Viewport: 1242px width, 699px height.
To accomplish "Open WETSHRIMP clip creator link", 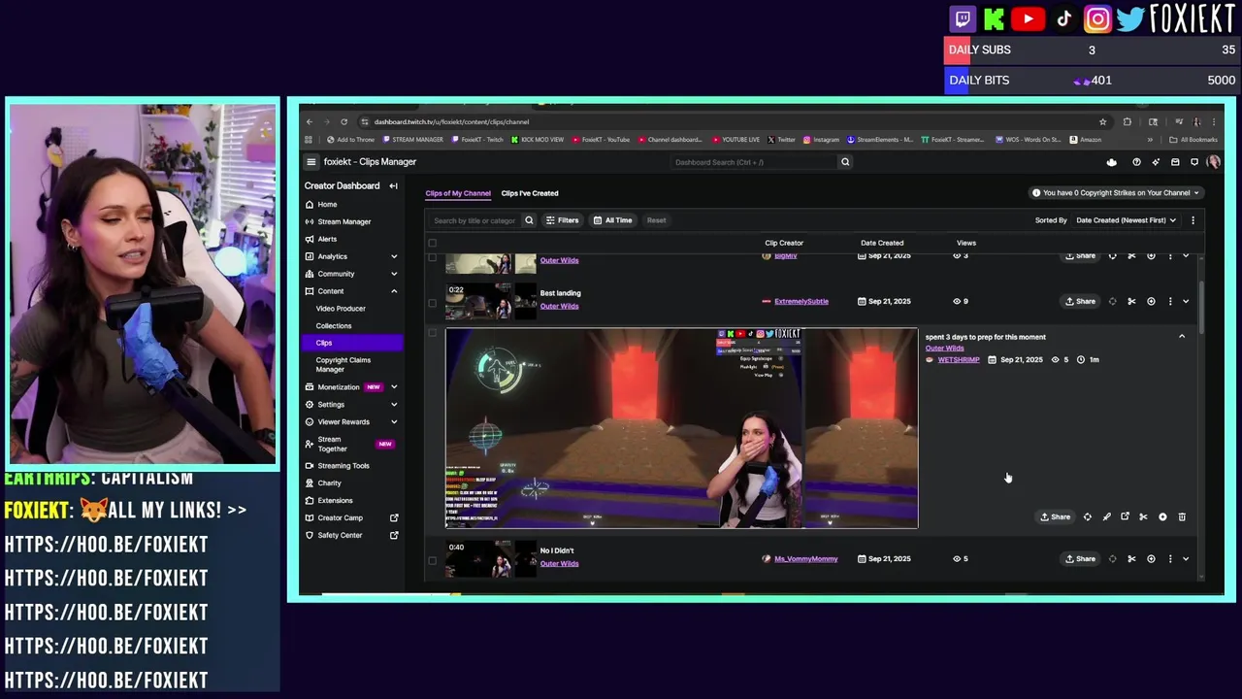I will 959,360.
